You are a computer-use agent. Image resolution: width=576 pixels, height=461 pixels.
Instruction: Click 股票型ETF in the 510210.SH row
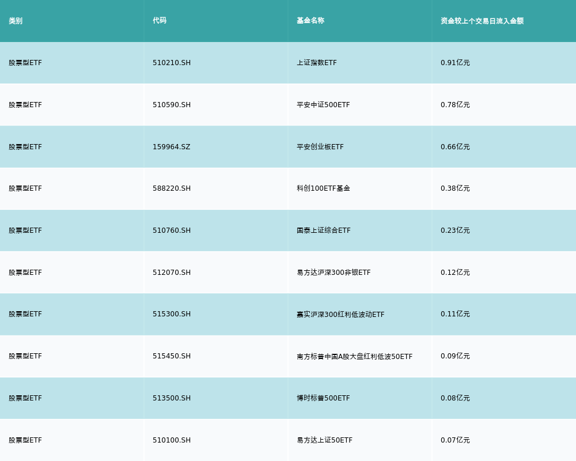point(25,63)
